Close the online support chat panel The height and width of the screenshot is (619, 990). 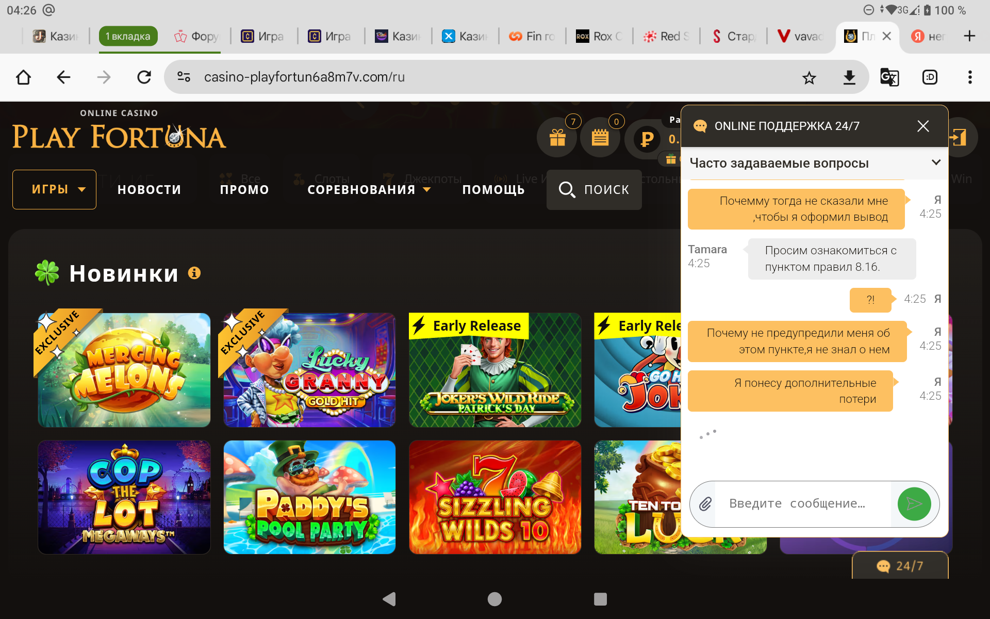tap(922, 126)
